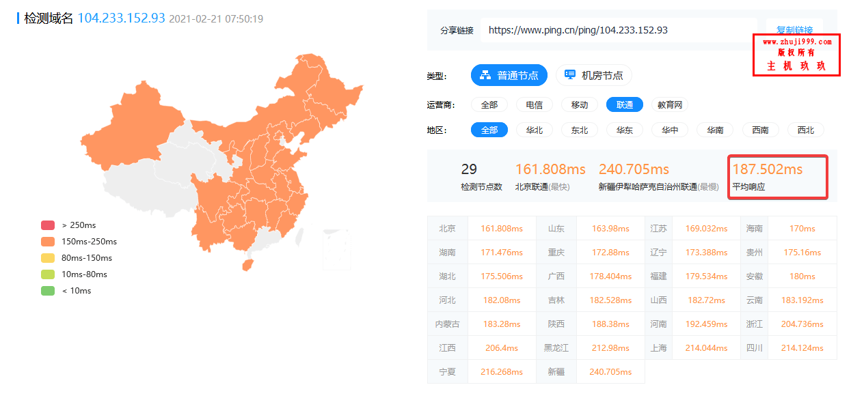
Task: Click the 复制链接 copy button
Action: point(794,30)
